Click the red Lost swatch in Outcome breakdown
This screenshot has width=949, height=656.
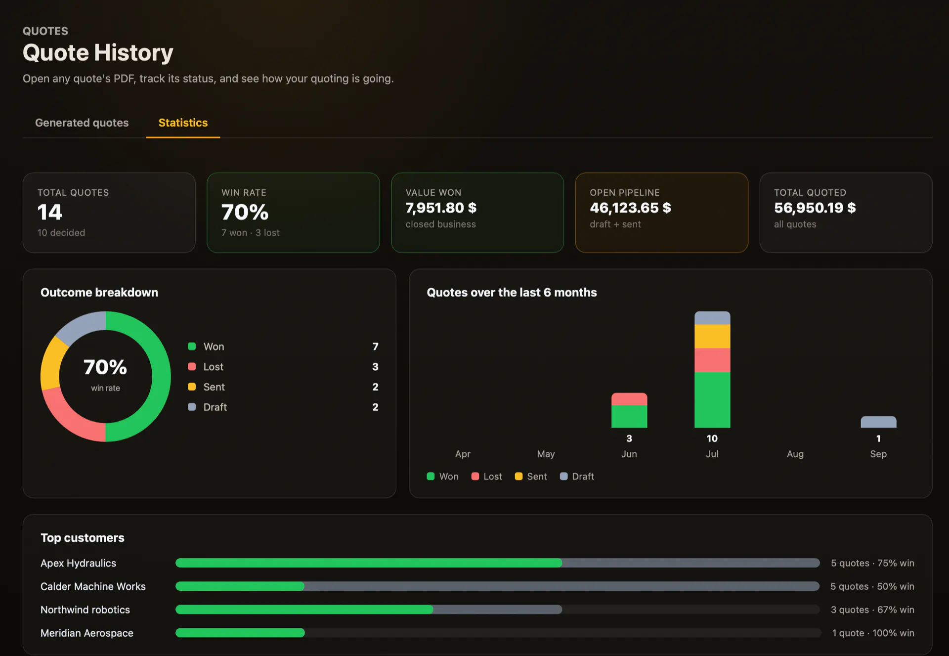[x=192, y=367]
